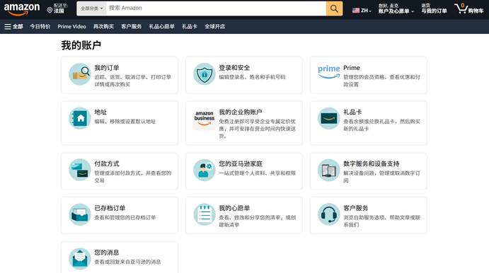Click 礼品卡 card title link
Screen dimensions: 489x273
point(352,112)
